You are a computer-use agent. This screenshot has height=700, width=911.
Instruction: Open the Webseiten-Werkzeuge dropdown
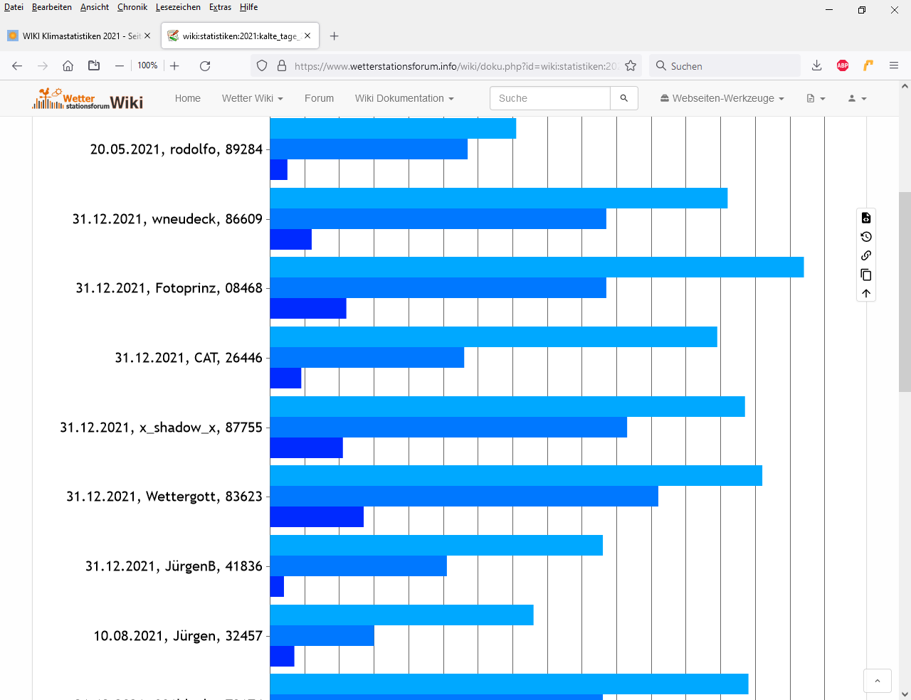pos(722,98)
